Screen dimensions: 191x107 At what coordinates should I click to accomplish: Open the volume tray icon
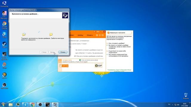[x=178, y=105]
